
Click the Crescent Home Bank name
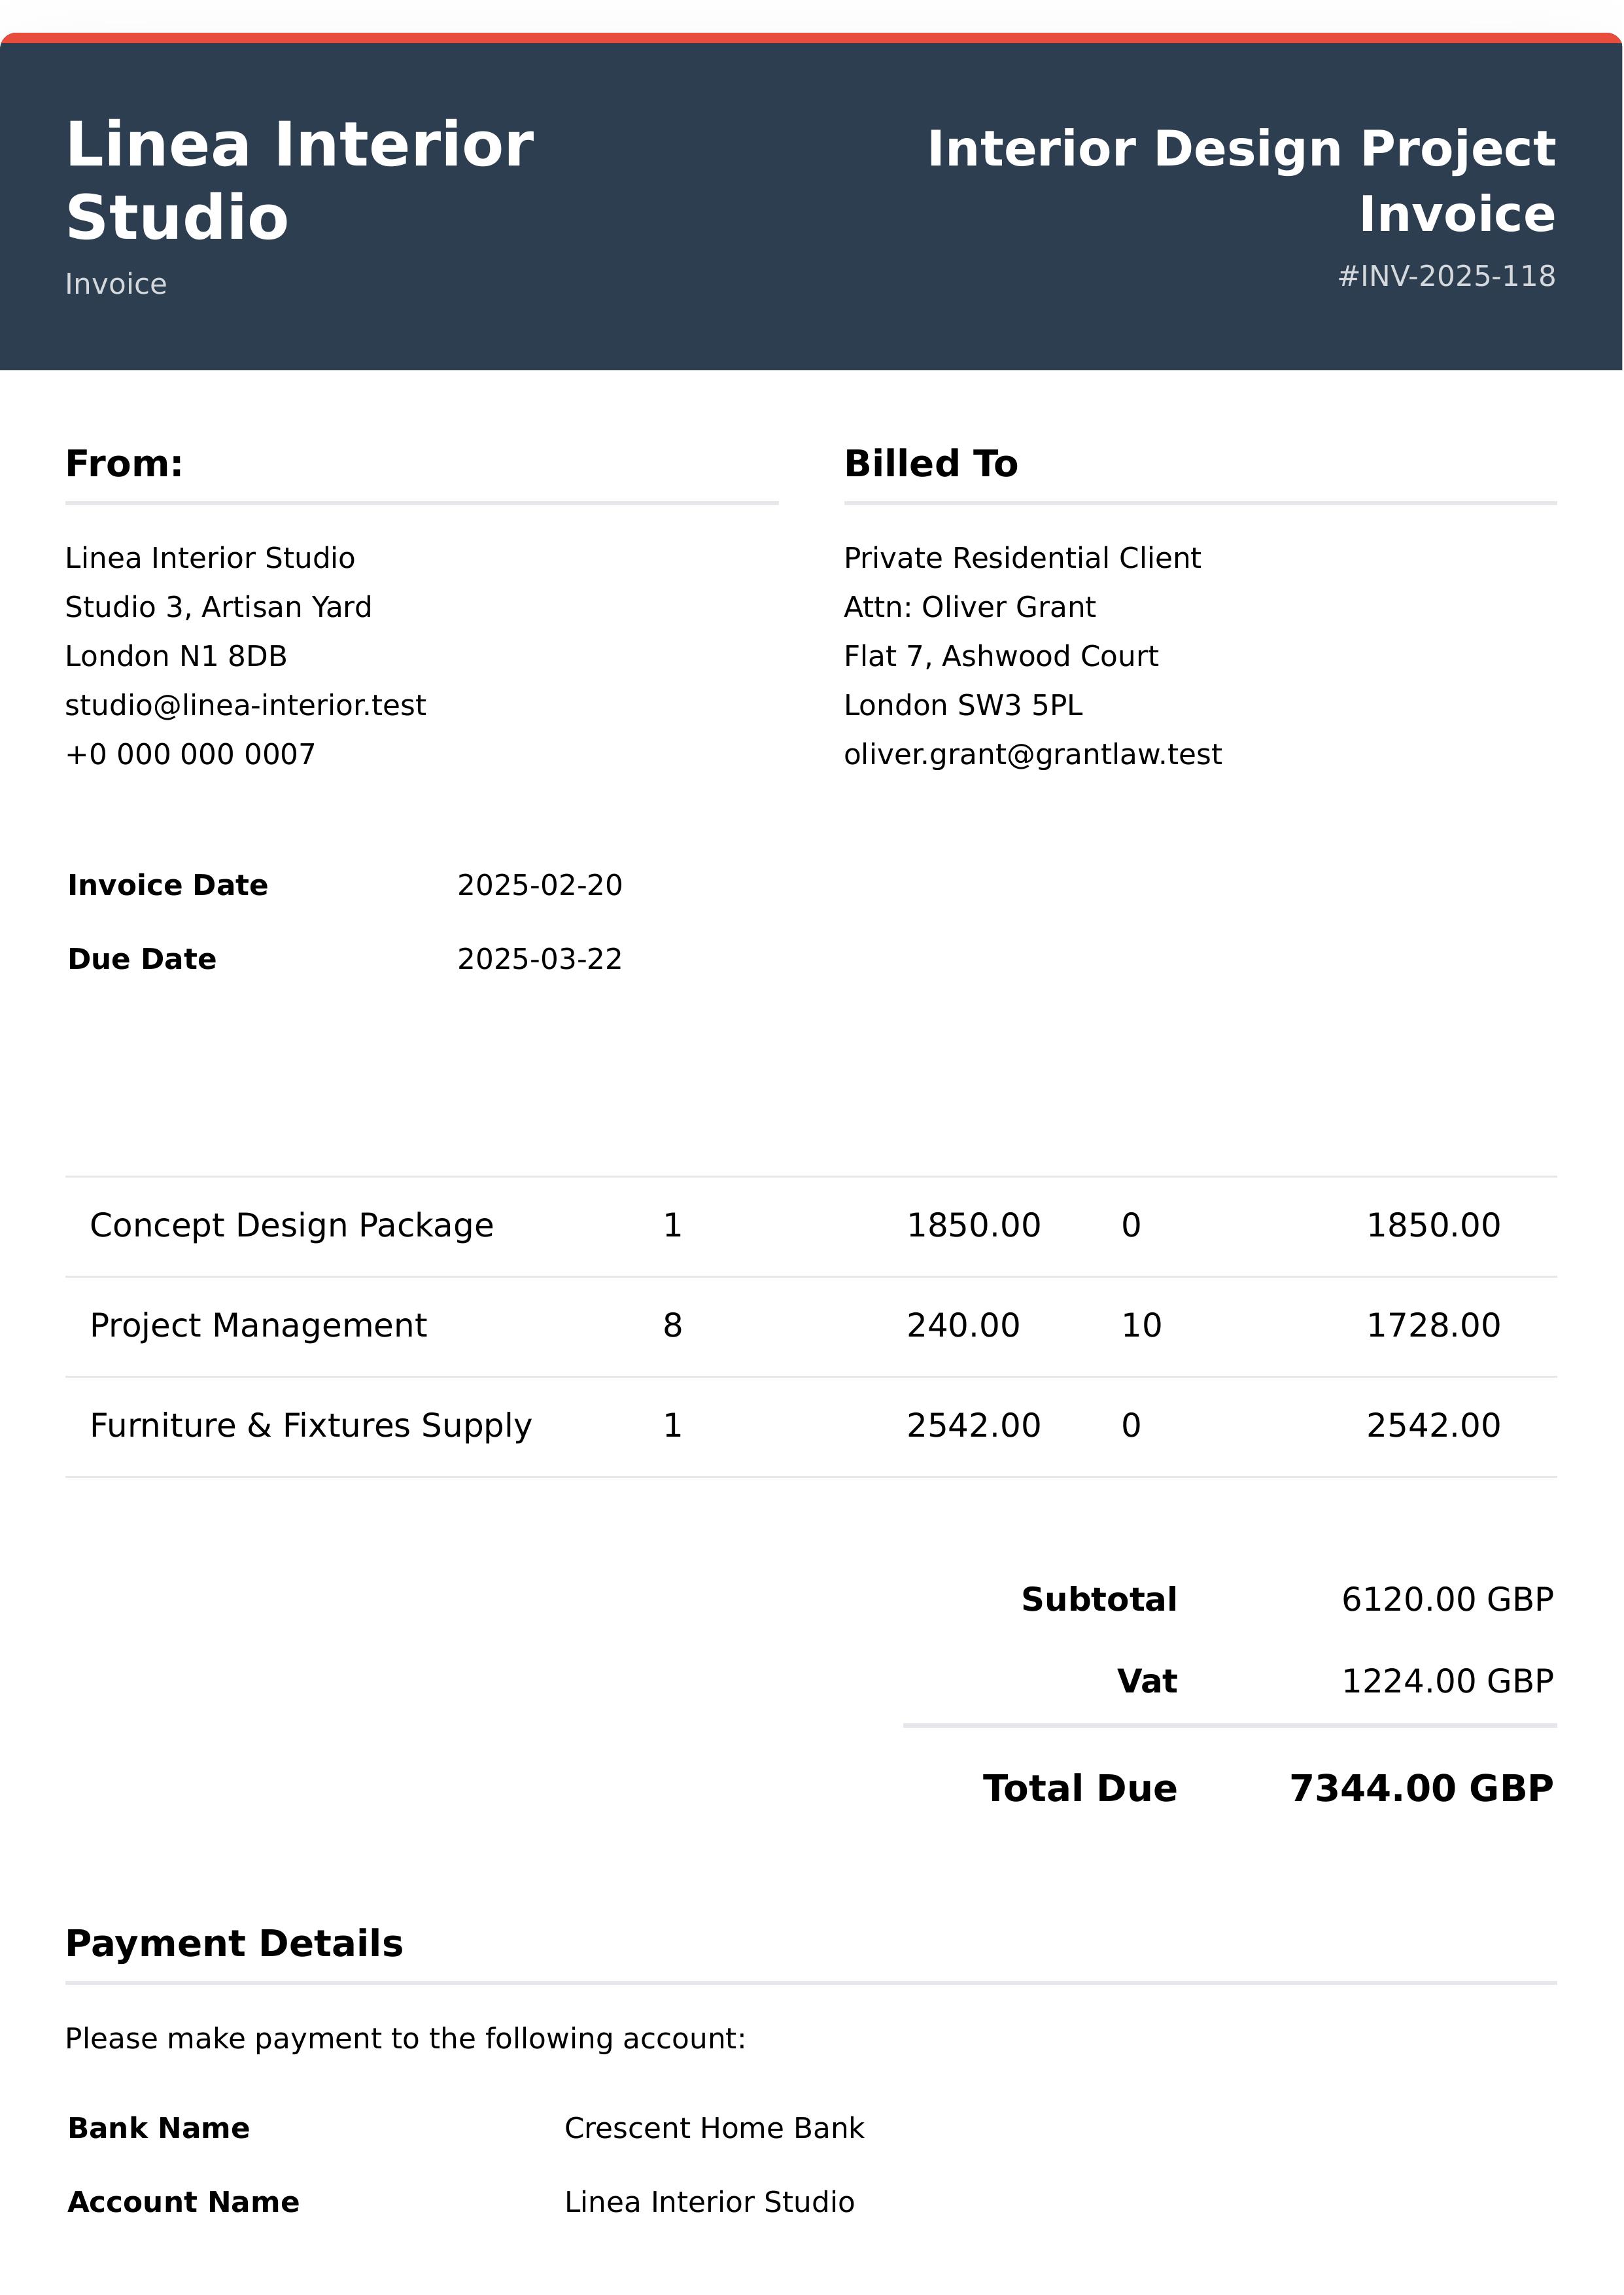click(x=713, y=2128)
